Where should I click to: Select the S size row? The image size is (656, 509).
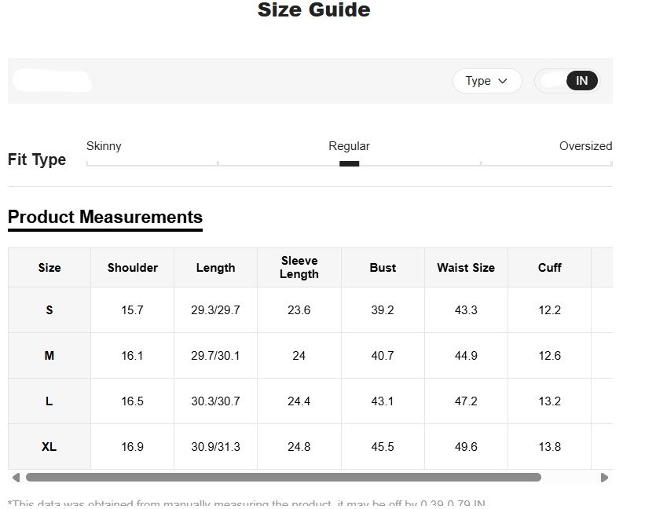[x=49, y=310]
